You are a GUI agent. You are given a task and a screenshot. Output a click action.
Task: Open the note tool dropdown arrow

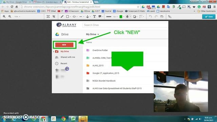(103, 17)
